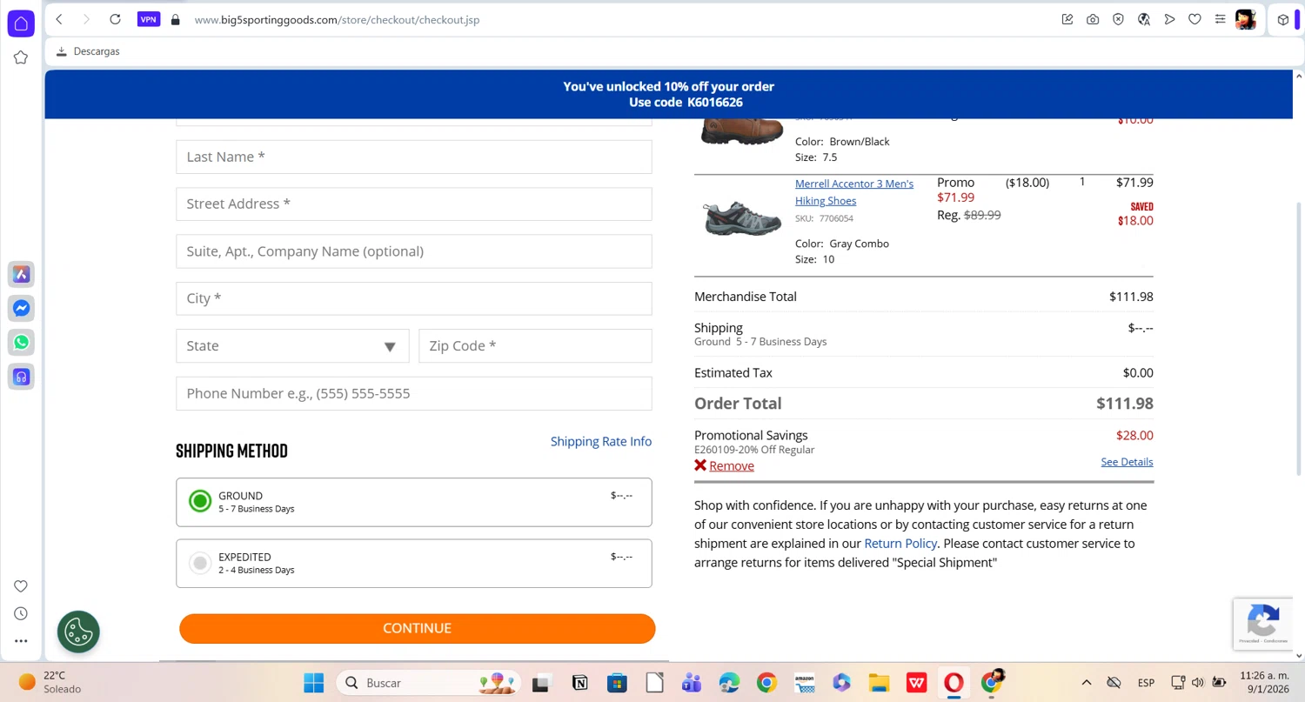Open the user profile avatar
Viewport: 1305px width, 702px height.
tap(1246, 19)
